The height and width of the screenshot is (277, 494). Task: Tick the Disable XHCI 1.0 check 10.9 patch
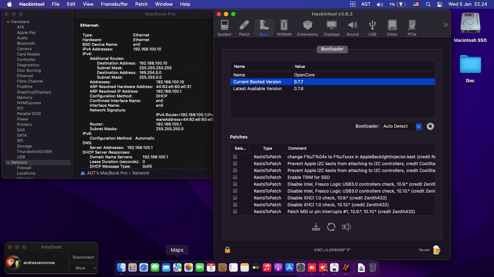tap(235, 198)
